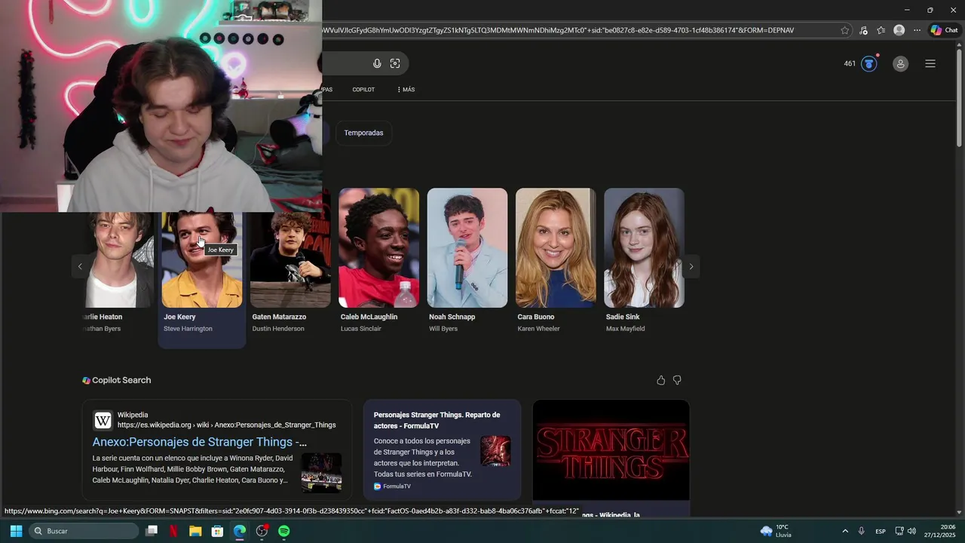
Task: Click the taskbar Buscar search box
Action: 84,531
